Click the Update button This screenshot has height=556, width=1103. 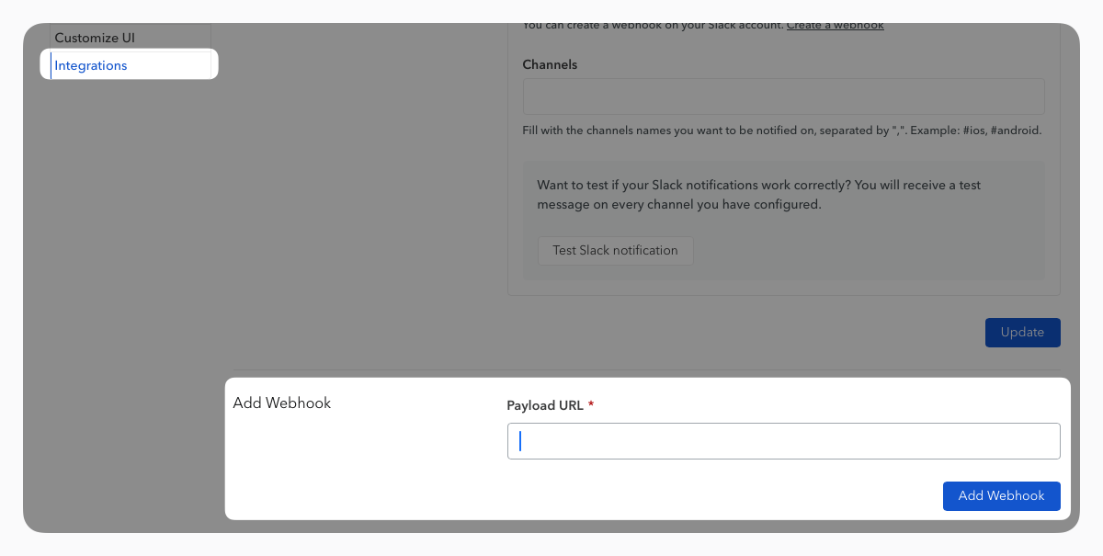pos(1022,333)
